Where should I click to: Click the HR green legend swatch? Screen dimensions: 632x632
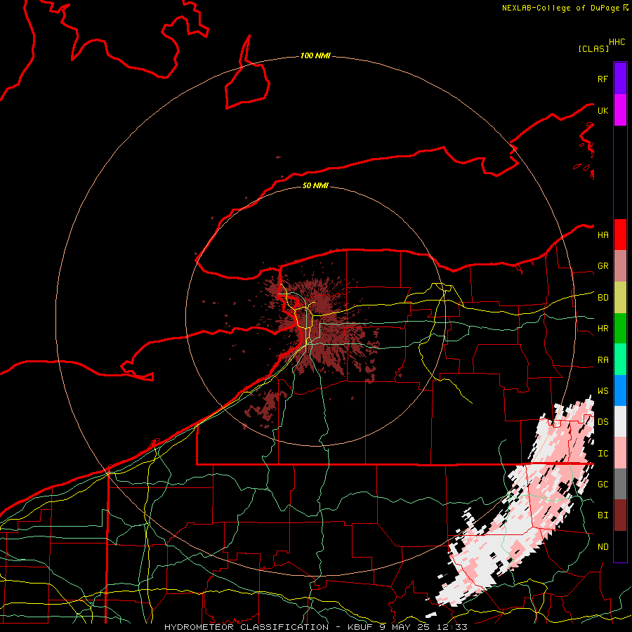coord(620,329)
